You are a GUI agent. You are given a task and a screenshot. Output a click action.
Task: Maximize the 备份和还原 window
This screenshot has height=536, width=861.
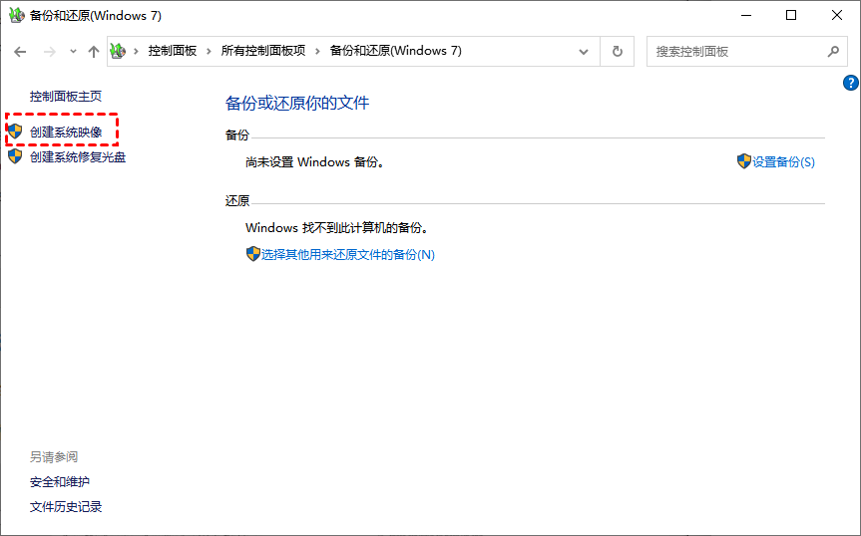pyautogui.click(x=791, y=15)
